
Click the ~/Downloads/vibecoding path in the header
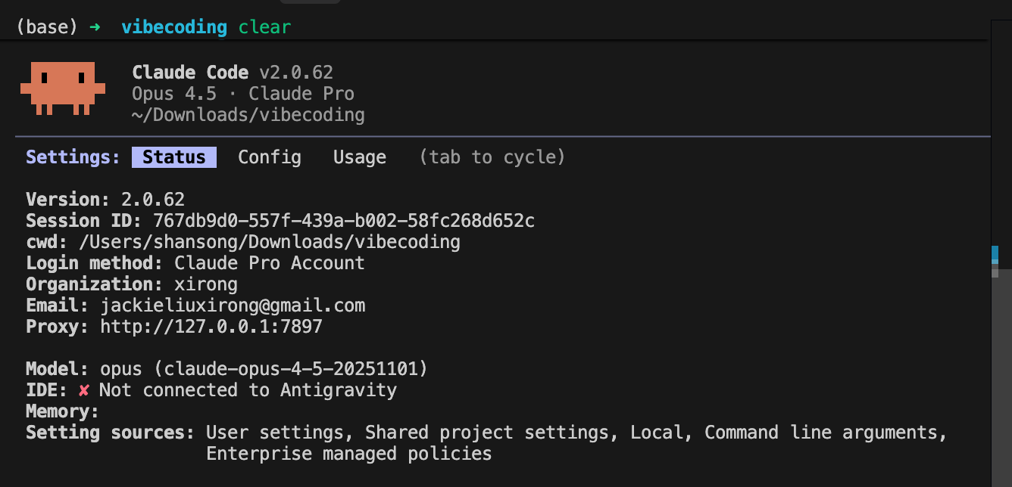pyautogui.click(x=248, y=115)
